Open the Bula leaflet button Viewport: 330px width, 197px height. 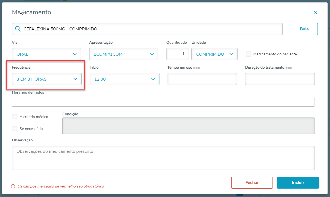[304, 29]
